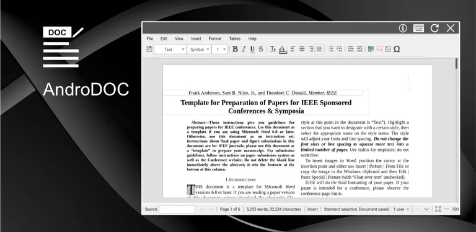Click the Save document icon
The image size is (476, 232).
(x=149, y=49)
